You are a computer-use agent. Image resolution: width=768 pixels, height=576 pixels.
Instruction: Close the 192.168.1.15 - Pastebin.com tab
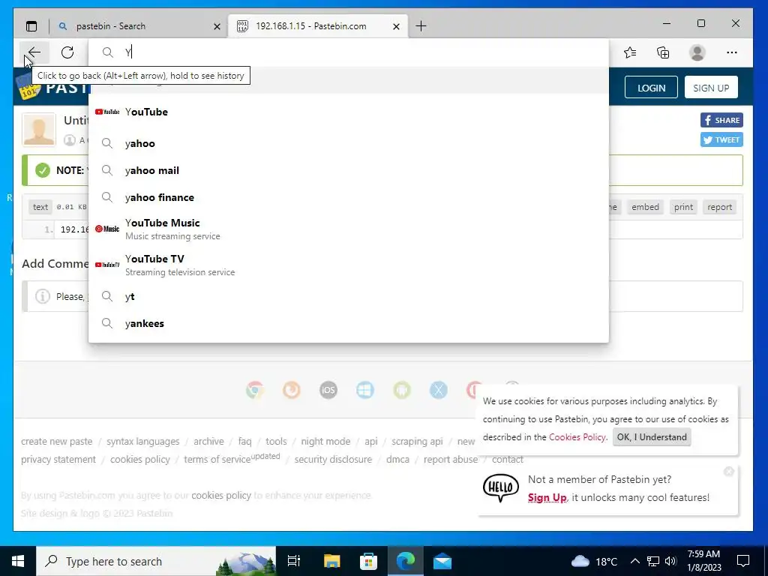click(396, 26)
